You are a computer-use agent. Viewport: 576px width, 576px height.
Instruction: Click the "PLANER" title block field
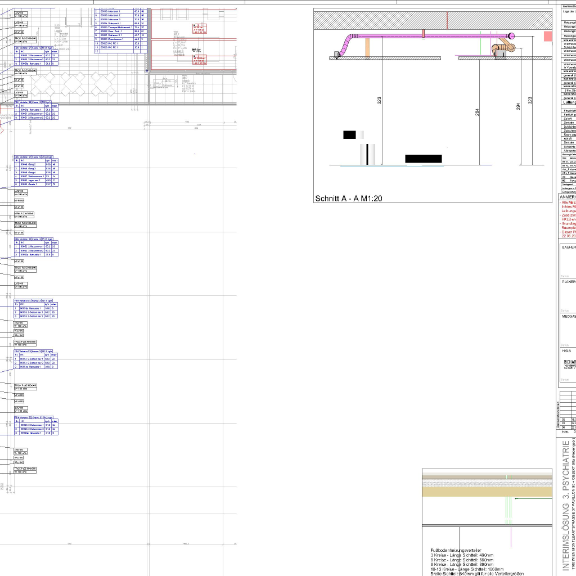(568, 282)
